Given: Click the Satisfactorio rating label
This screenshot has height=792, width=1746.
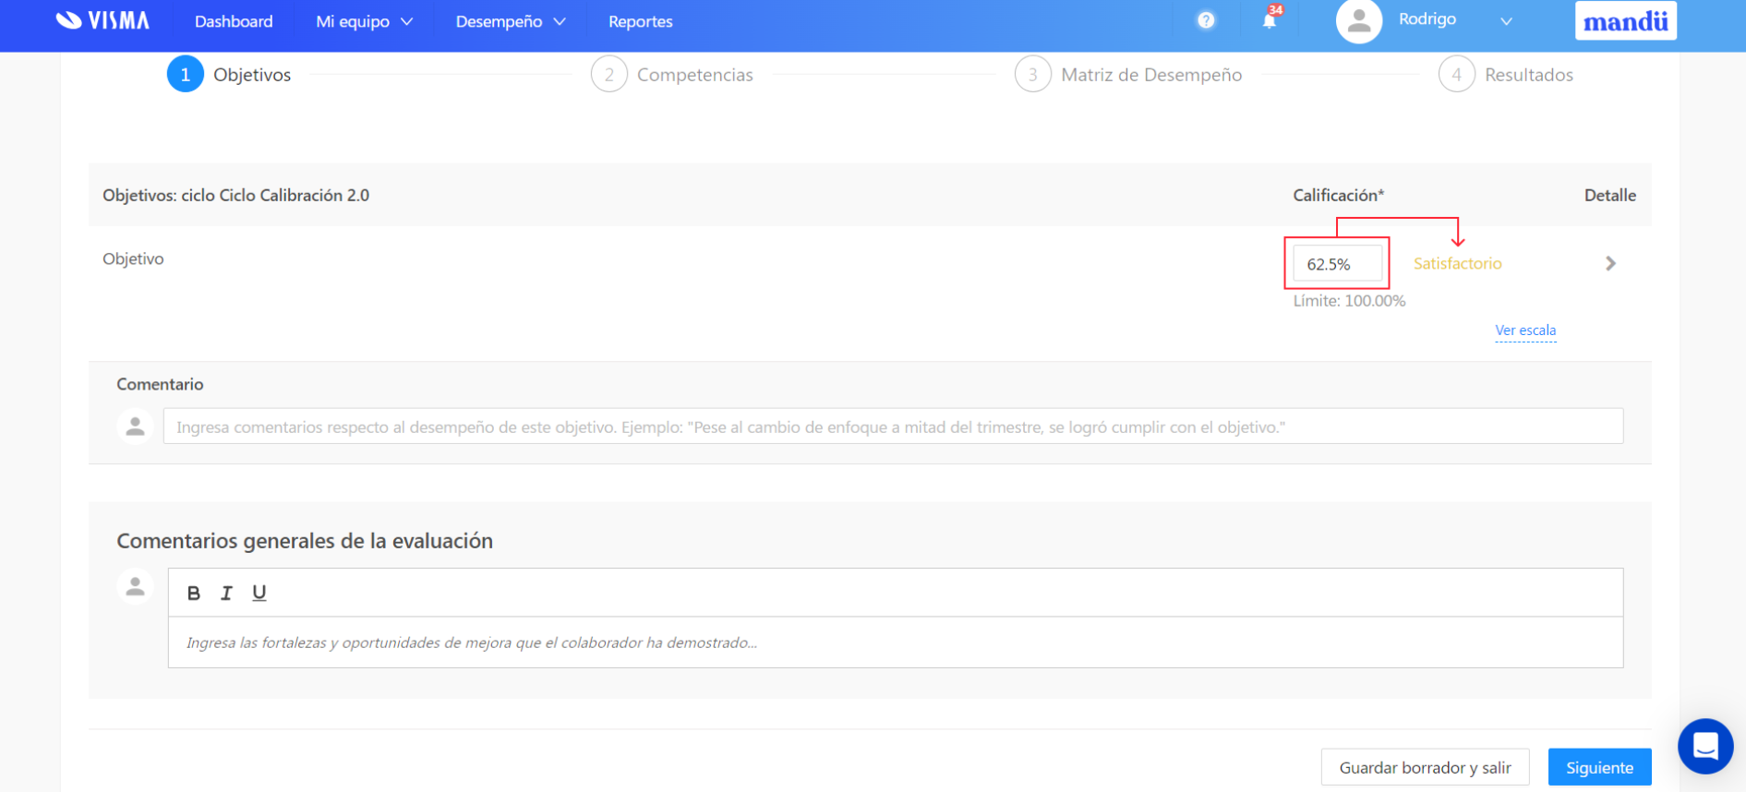Looking at the screenshot, I should click(1457, 264).
